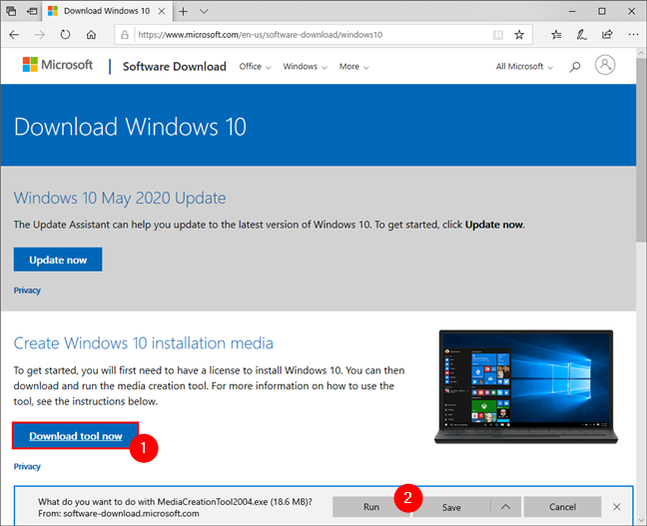Cancel the download prompt
Image resolution: width=647 pixels, height=526 pixels.
point(562,507)
